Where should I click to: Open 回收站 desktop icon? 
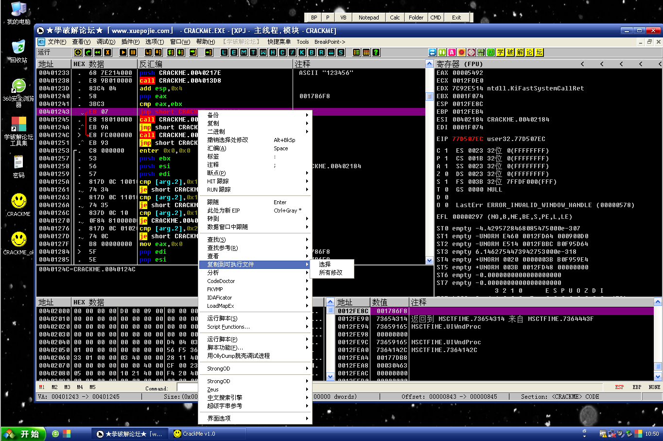click(x=18, y=52)
